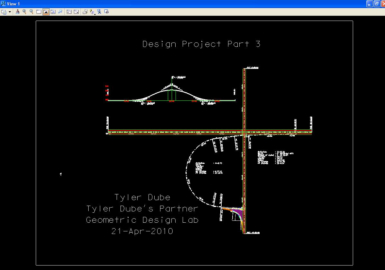The width and height of the screenshot is (385, 270).
Task: Activate the Clip Volume tool
Action: pyautogui.click(x=100, y=12)
